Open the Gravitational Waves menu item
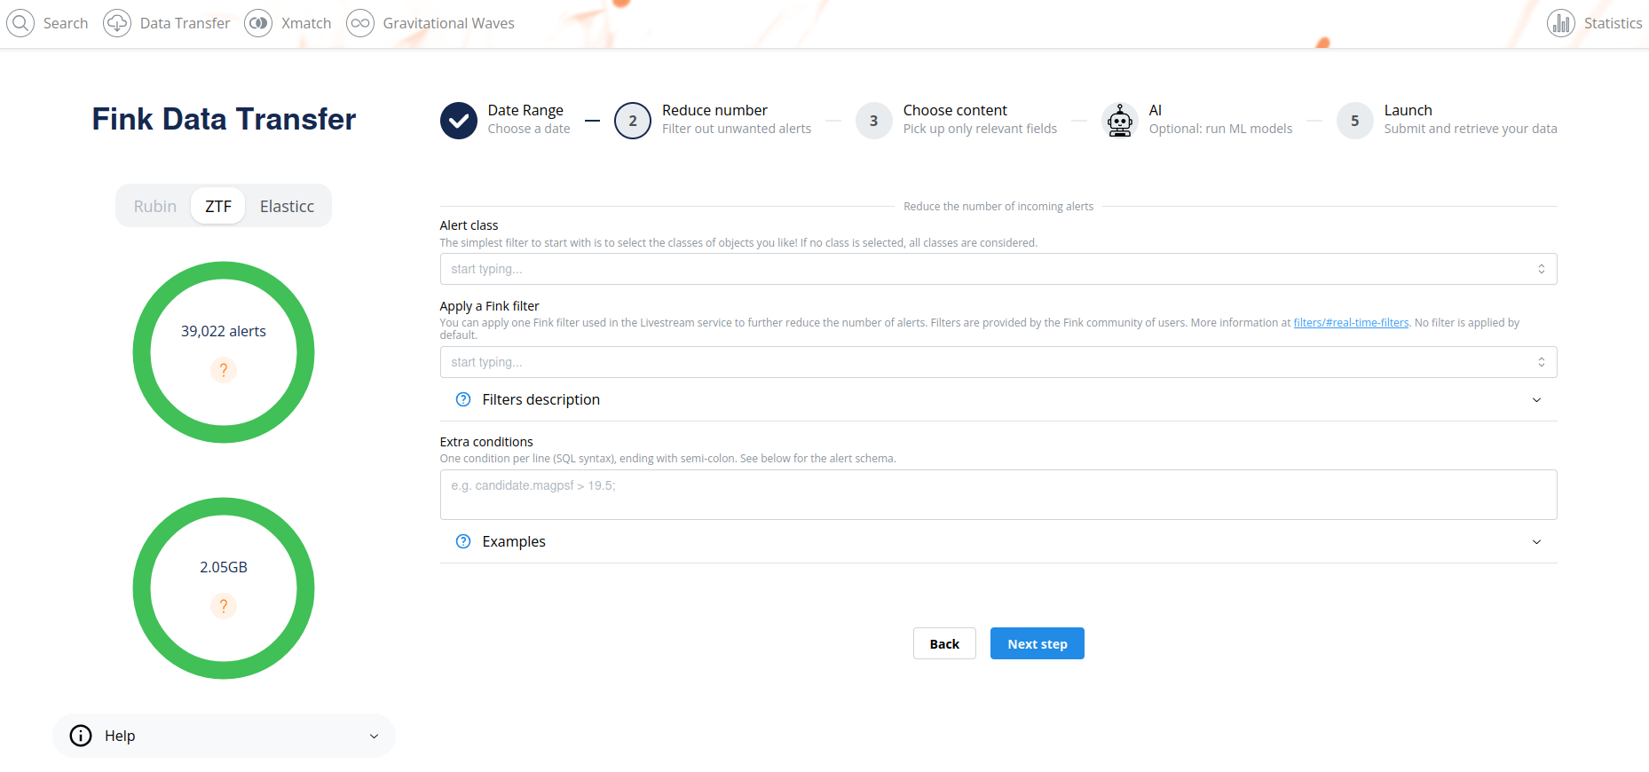 (x=448, y=23)
